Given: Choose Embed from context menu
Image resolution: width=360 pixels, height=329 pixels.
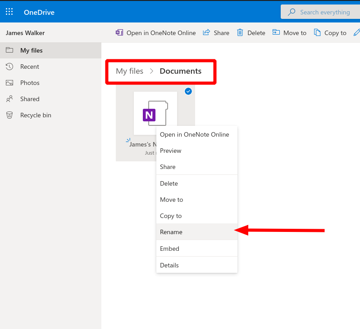Looking at the screenshot, I should (x=197, y=249).
